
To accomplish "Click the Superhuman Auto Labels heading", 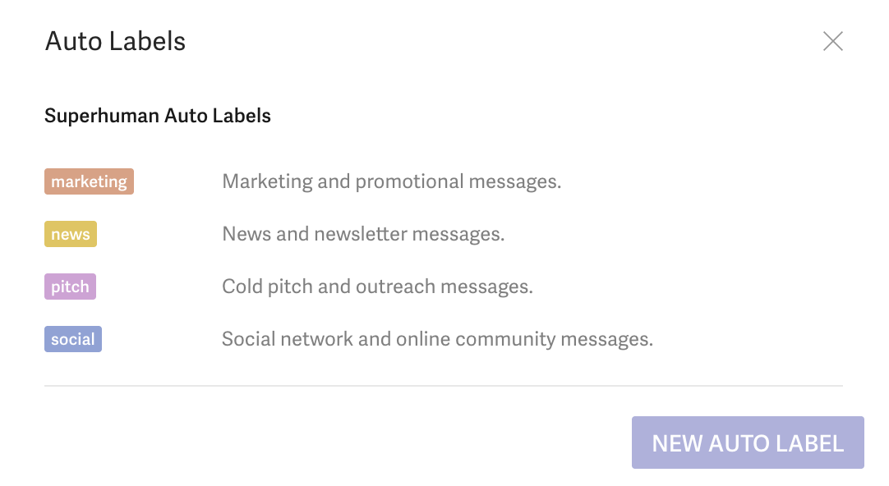I will (x=157, y=115).
